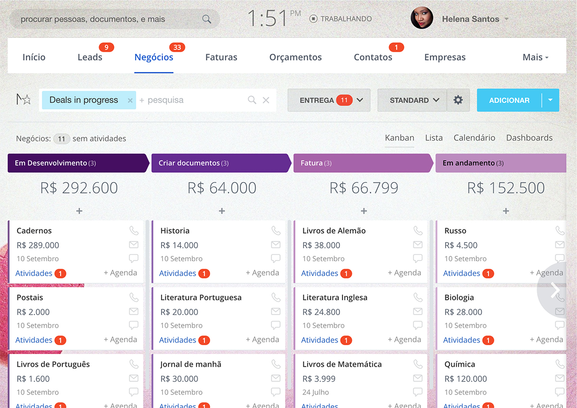The image size is (577, 408).
Task: Select the Em Desenvolvimento stage header
Action: click(78, 163)
